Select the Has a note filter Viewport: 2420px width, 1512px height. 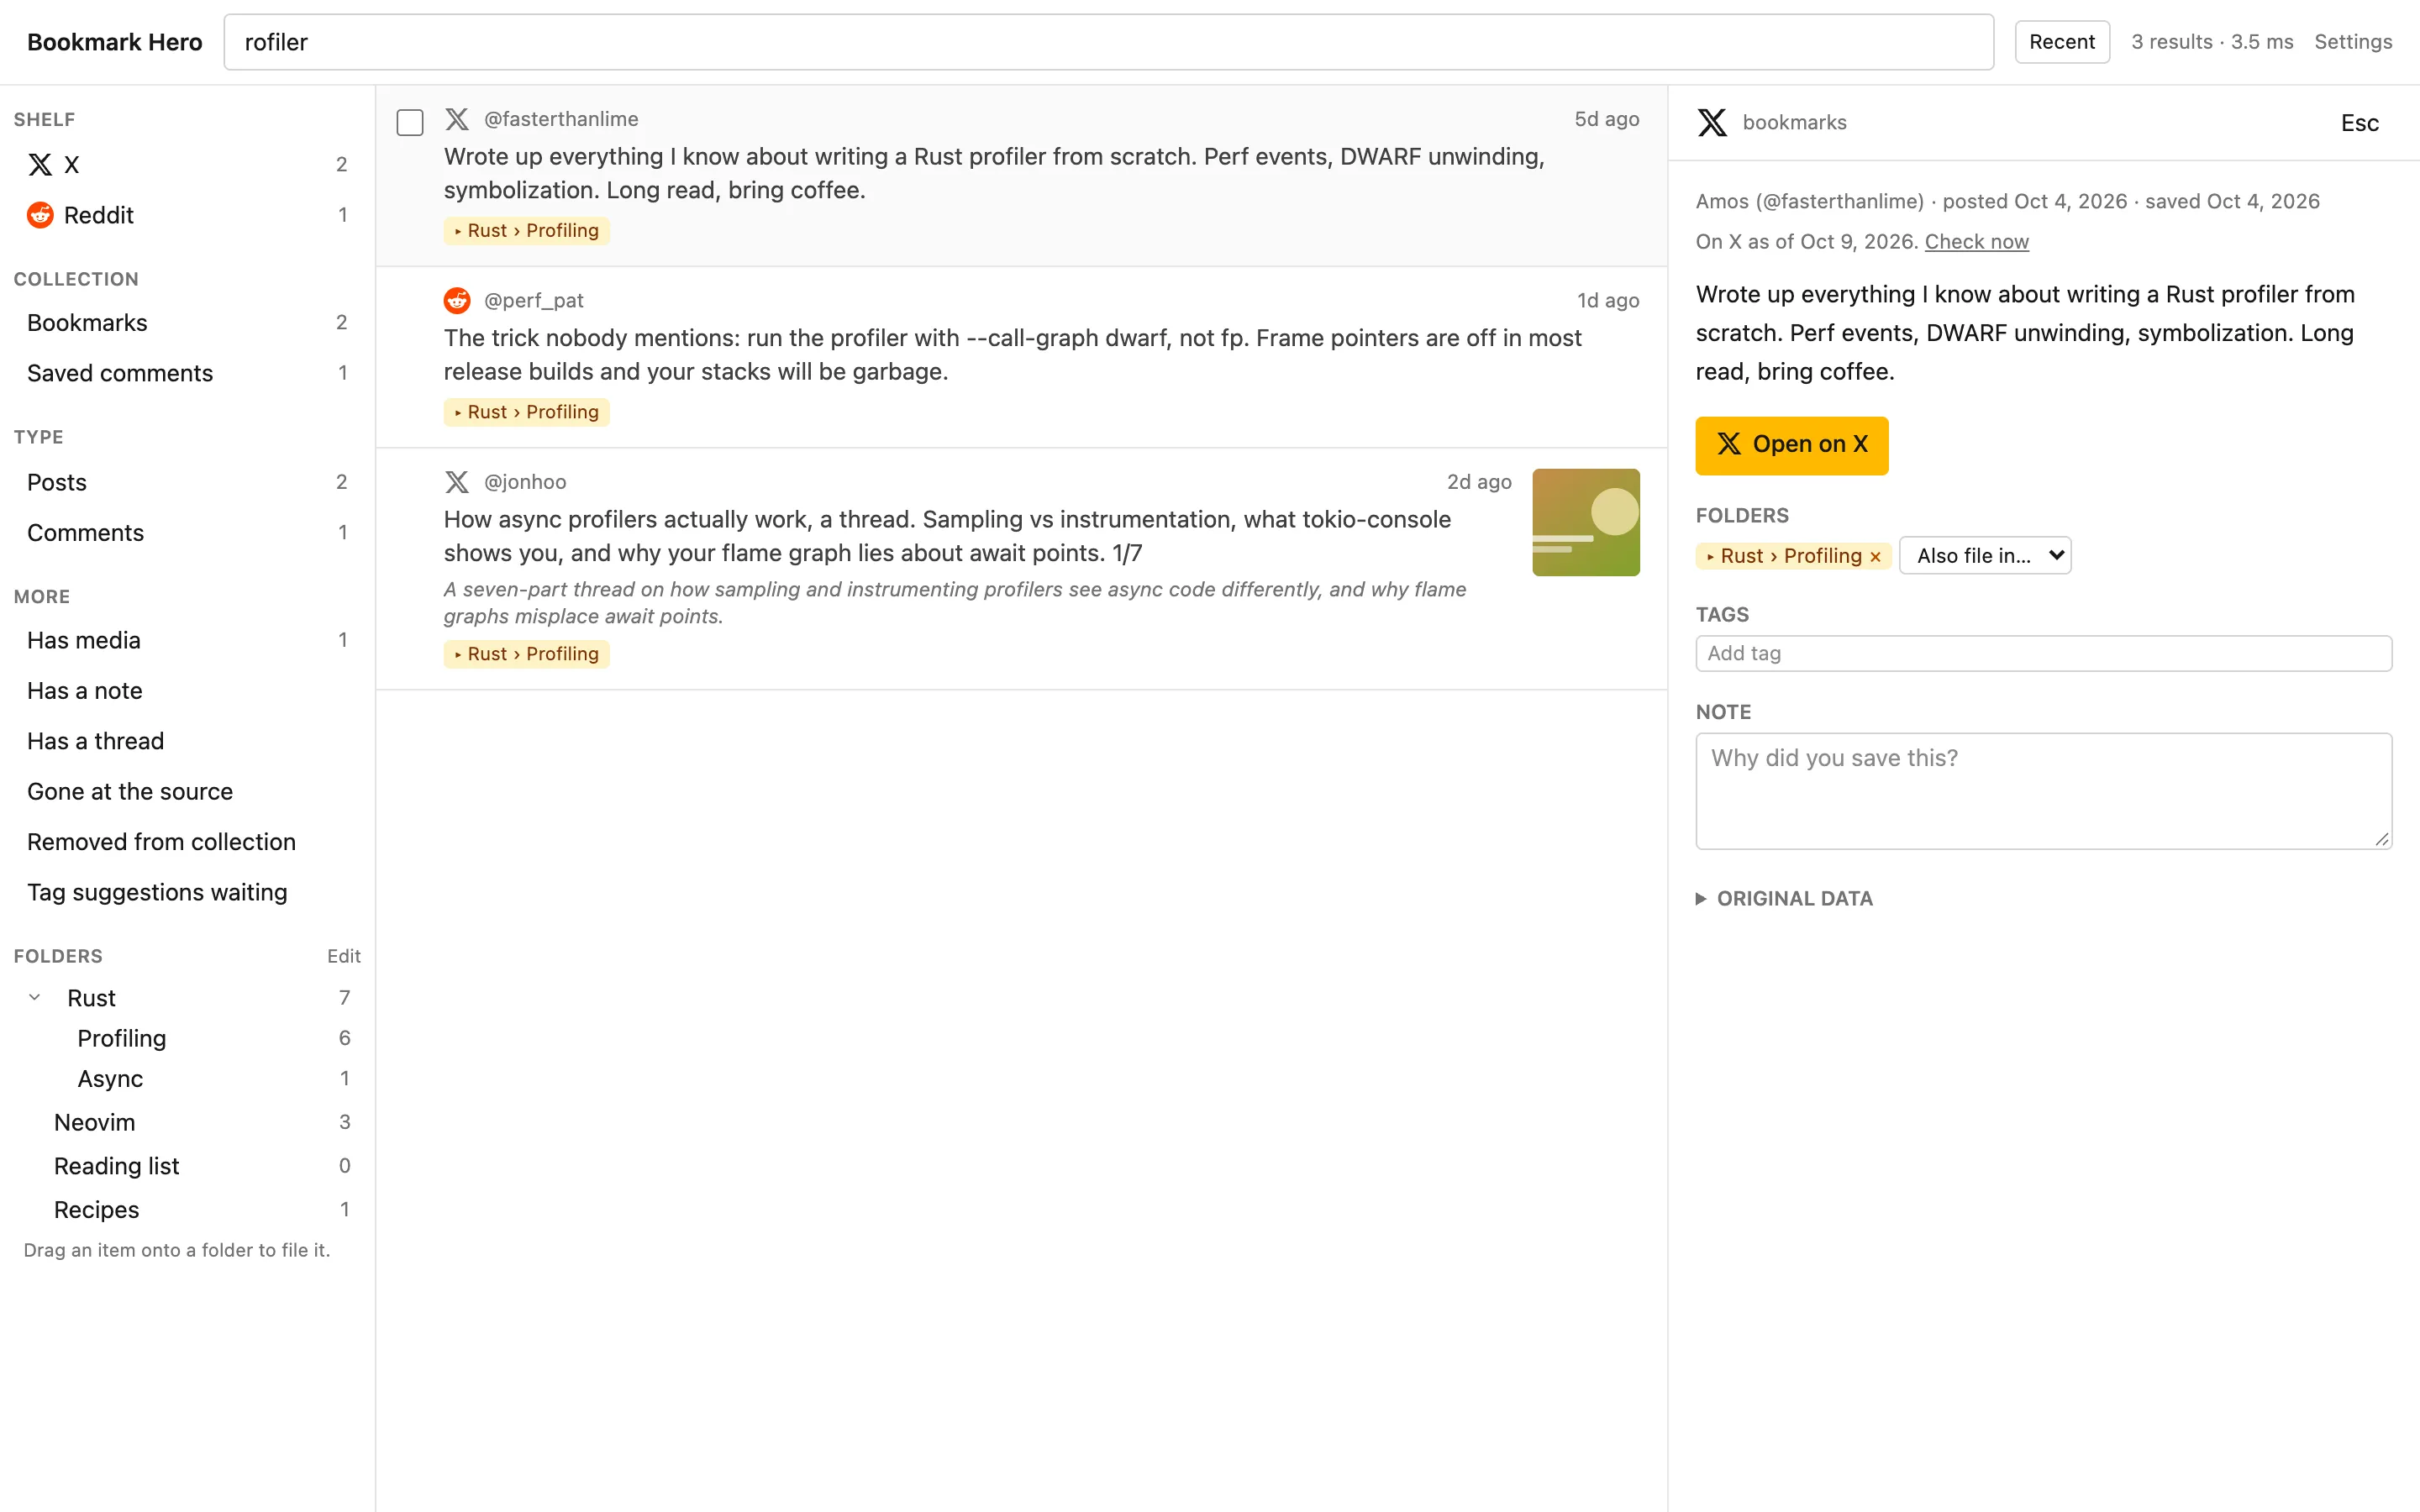coord(187,690)
